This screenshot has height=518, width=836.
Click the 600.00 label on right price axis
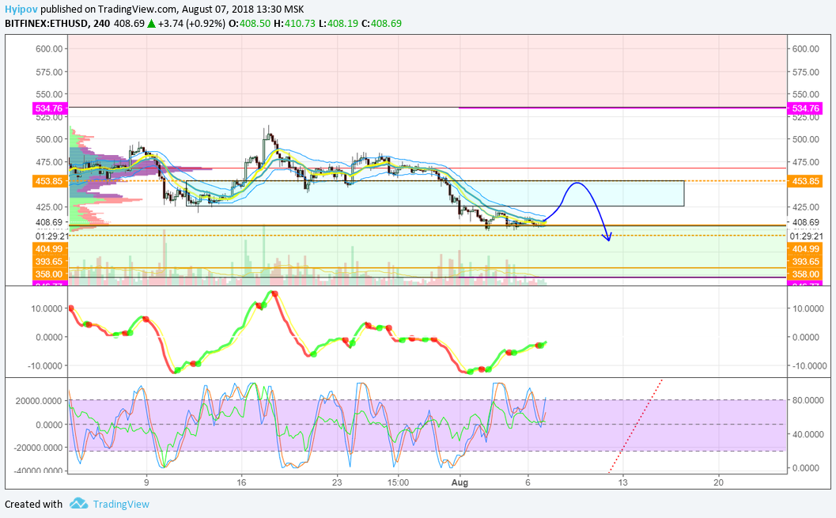coord(806,49)
